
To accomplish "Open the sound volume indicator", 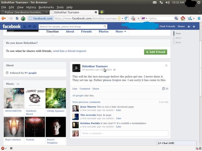I will click(167, 2).
